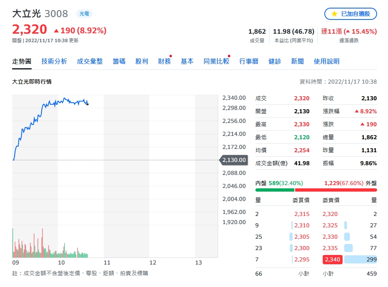Screen dimensions: 388x287
Task: Click the 大立光 stock name heading
Action: 26,14
